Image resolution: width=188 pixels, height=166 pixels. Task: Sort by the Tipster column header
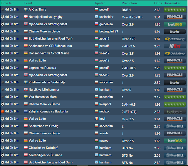coord(100,3)
